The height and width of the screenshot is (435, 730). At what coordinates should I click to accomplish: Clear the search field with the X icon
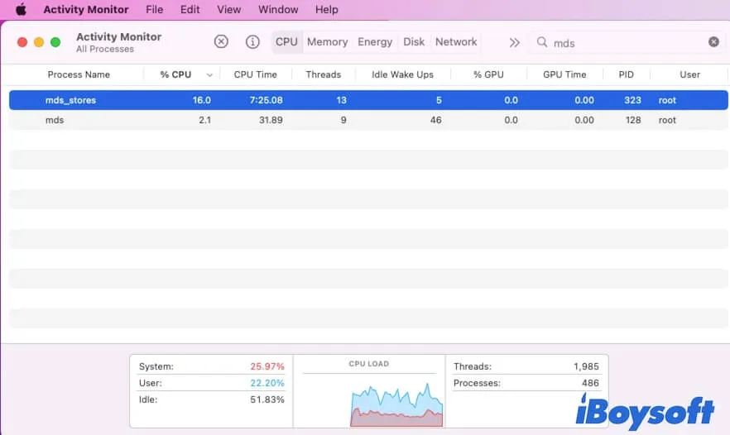(x=713, y=42)
